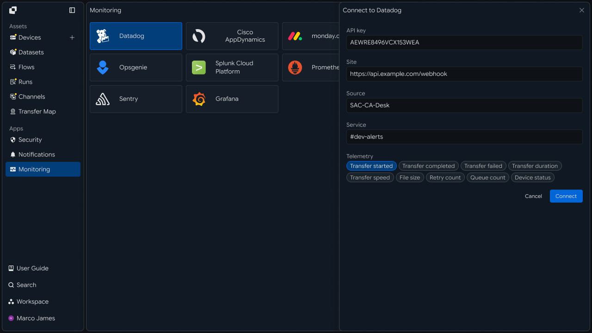Click the monday.com logo

(295, 36)
